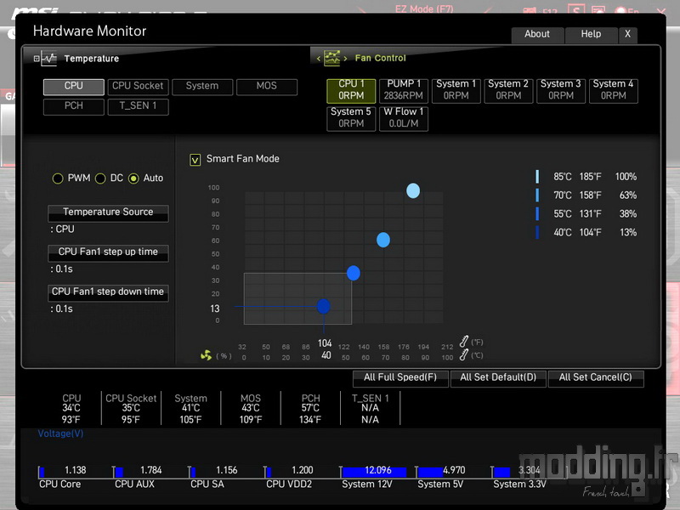Image resolution: width=680 pixels, height=510 pixels.
Task: Click EZ Mode (F7) in background window
Action: [423, 8]
